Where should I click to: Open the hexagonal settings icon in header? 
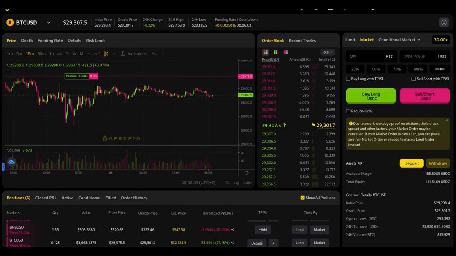(444, 22)
